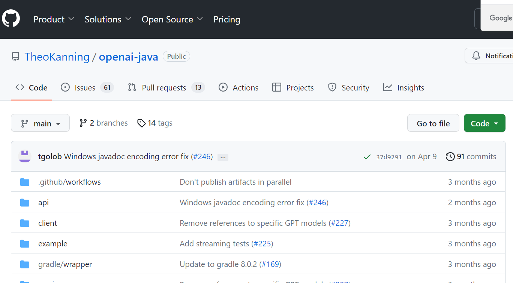
Task: Open the gradle/wrapper folder
Action: (65, 264)
